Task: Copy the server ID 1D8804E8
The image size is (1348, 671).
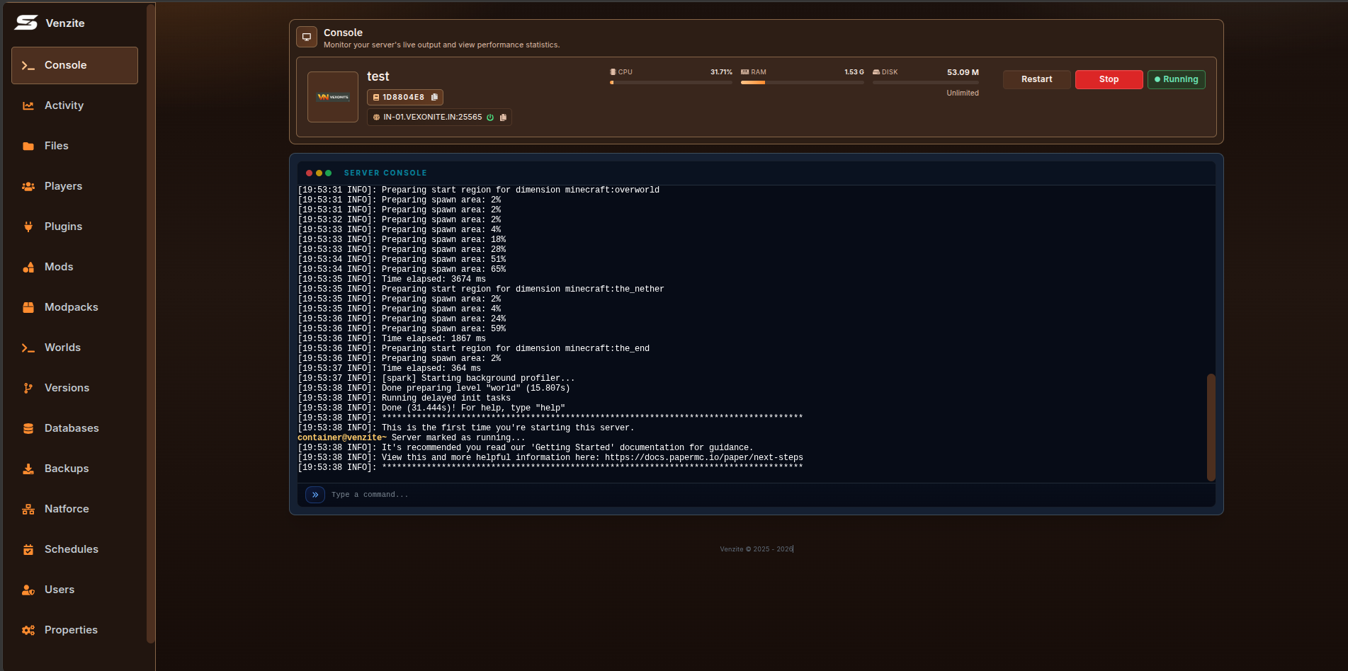Action: [x=434, y=97]
